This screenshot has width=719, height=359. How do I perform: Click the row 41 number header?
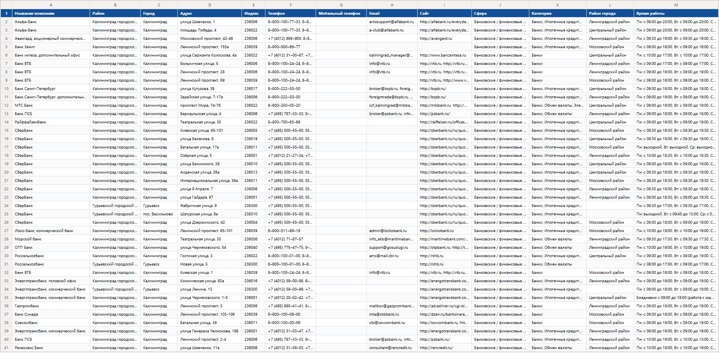point(6,348)
